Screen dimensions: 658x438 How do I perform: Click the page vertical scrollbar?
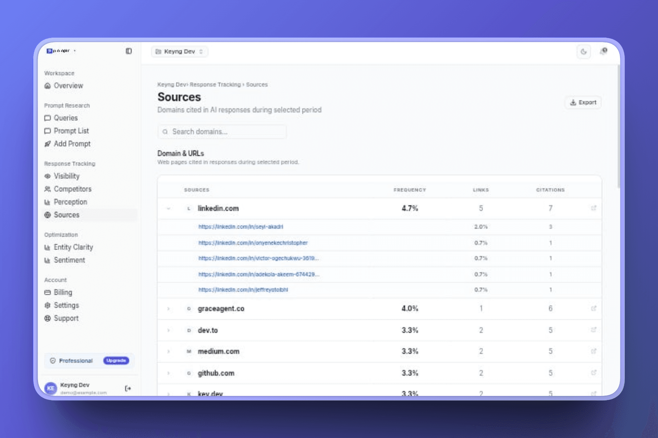[619, 127]
